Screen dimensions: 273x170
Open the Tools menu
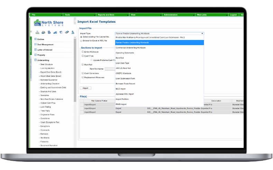(79, 15)
